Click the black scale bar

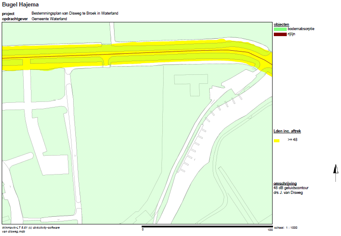point(207,227)
